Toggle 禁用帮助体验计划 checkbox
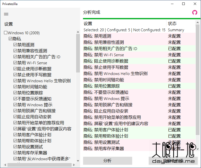Image resolution: width=201 pixels, height=168 pixels. [15, 141]
